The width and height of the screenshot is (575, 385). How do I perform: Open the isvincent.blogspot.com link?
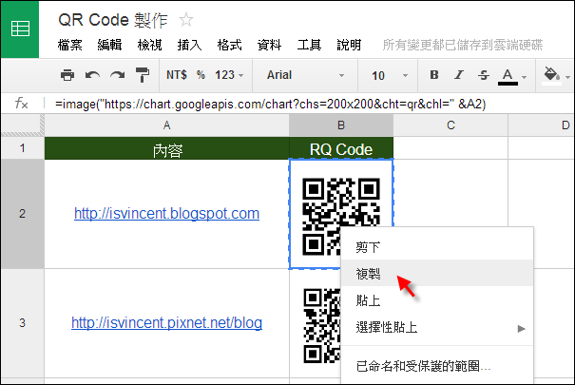pos(167,213)
